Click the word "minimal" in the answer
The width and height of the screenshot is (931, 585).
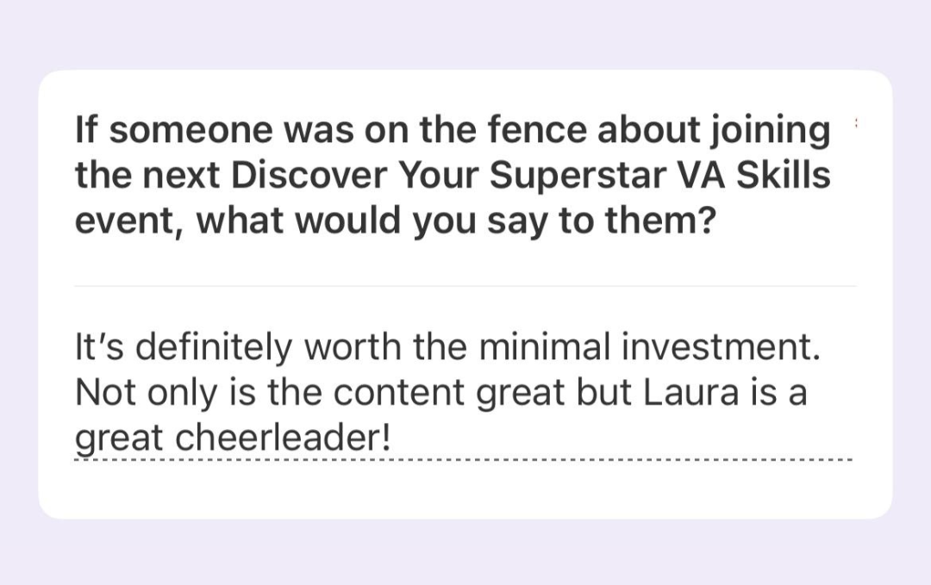(531, 350)
